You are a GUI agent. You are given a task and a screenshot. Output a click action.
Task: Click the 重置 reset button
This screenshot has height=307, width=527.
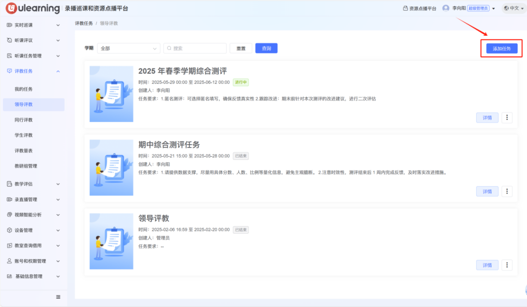(241, 48)
